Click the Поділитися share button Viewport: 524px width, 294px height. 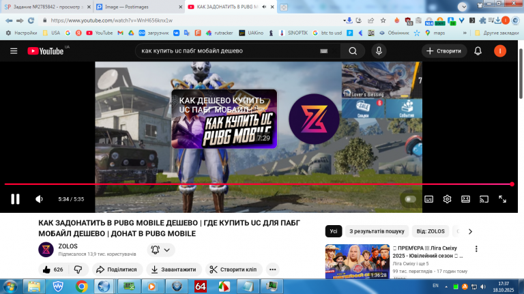[x=117, y=269]
